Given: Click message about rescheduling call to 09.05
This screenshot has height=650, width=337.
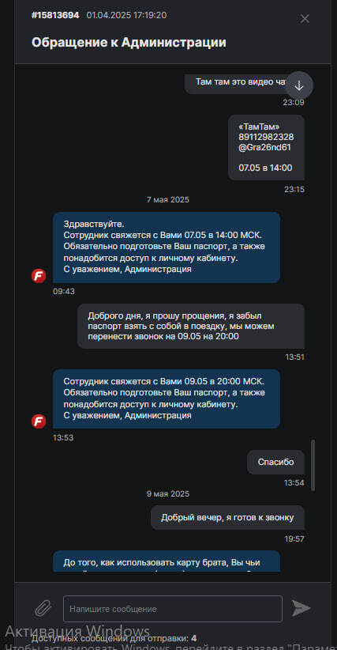Looking at the screenshot, I should (x=191, y=327).
